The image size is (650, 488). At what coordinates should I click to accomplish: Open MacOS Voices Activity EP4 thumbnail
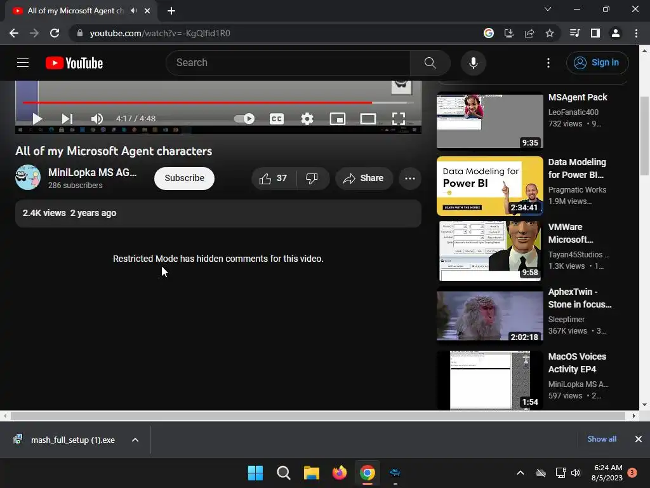click(x=489, y=380)
